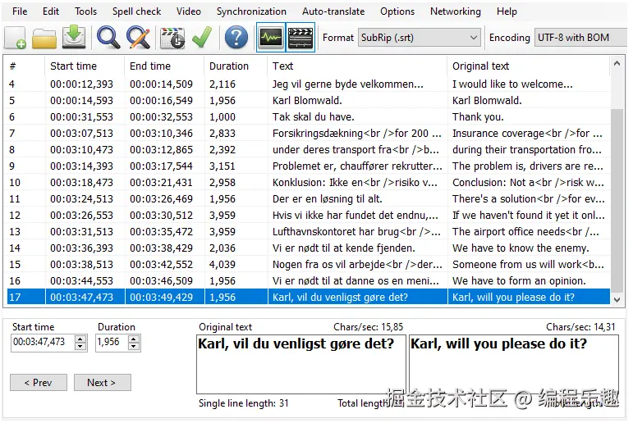Click the # column header

[25, 66]
